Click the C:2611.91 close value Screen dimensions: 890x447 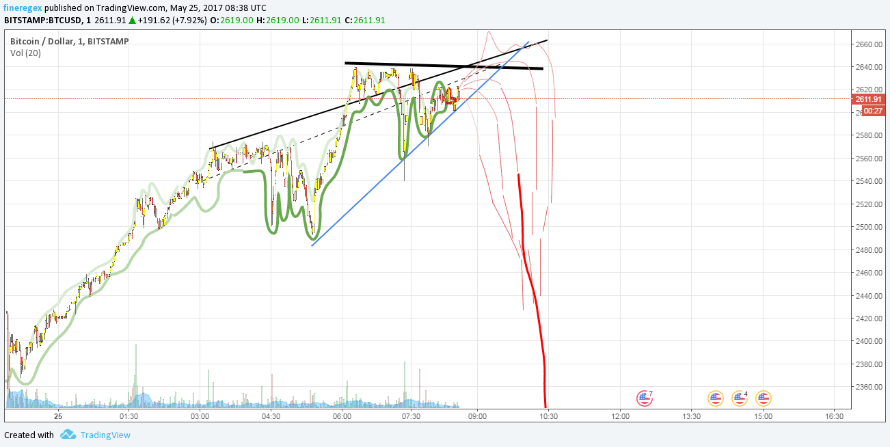pos(365,20)
